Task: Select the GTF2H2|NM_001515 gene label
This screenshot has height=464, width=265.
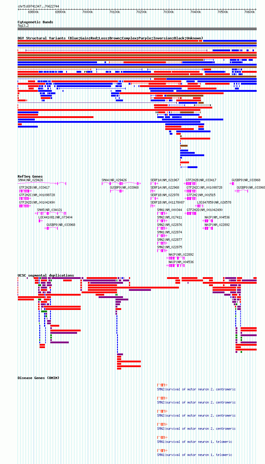Action: (201, 195)
